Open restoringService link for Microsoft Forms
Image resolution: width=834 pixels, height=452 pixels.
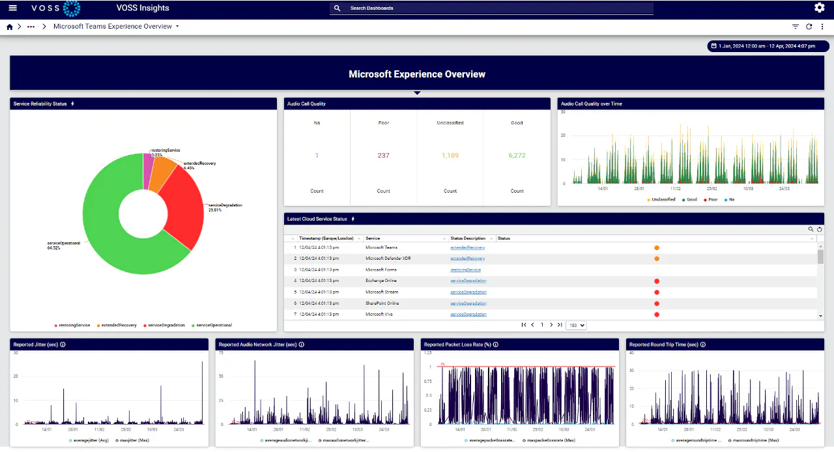466,270
